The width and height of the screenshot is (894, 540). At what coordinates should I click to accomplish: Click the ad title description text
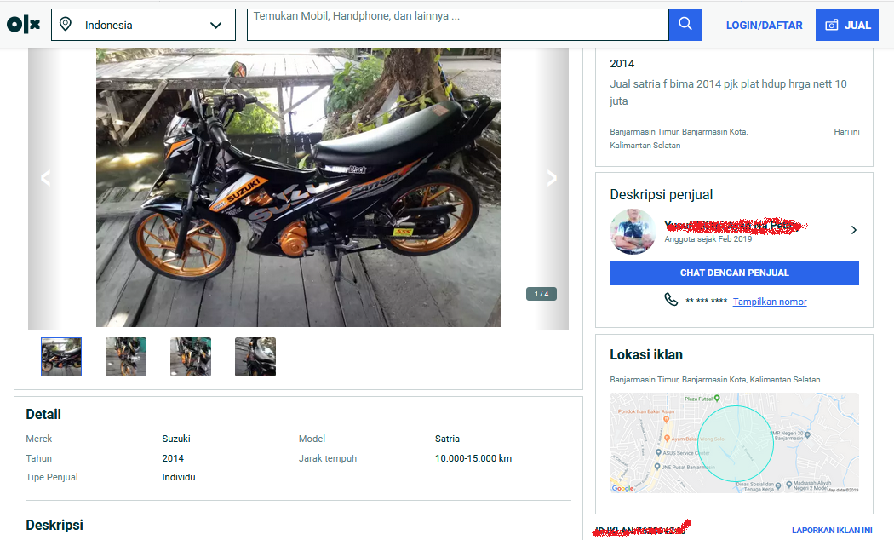(728, 92)
